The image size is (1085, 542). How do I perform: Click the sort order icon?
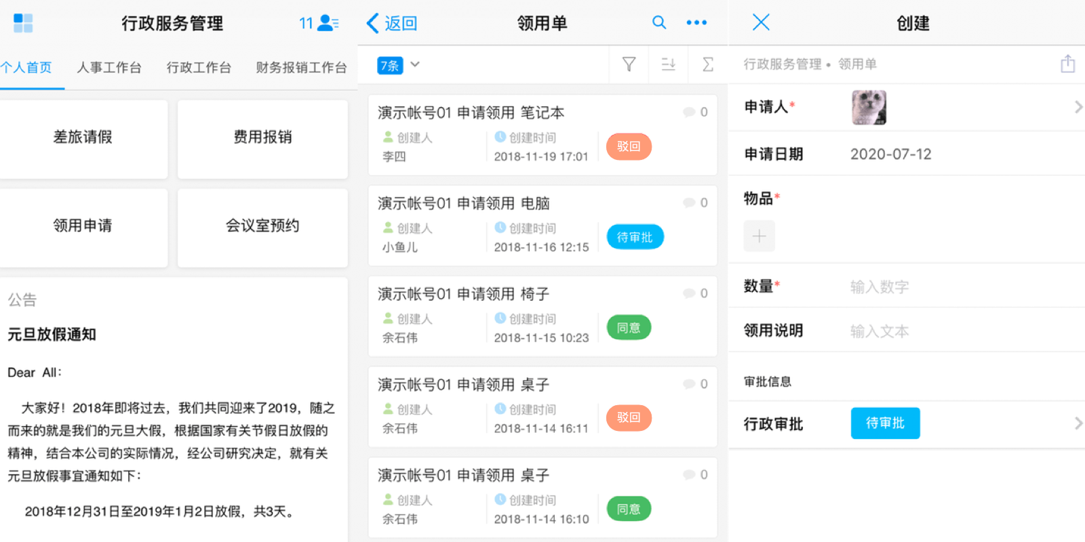[x=668, y=64]
